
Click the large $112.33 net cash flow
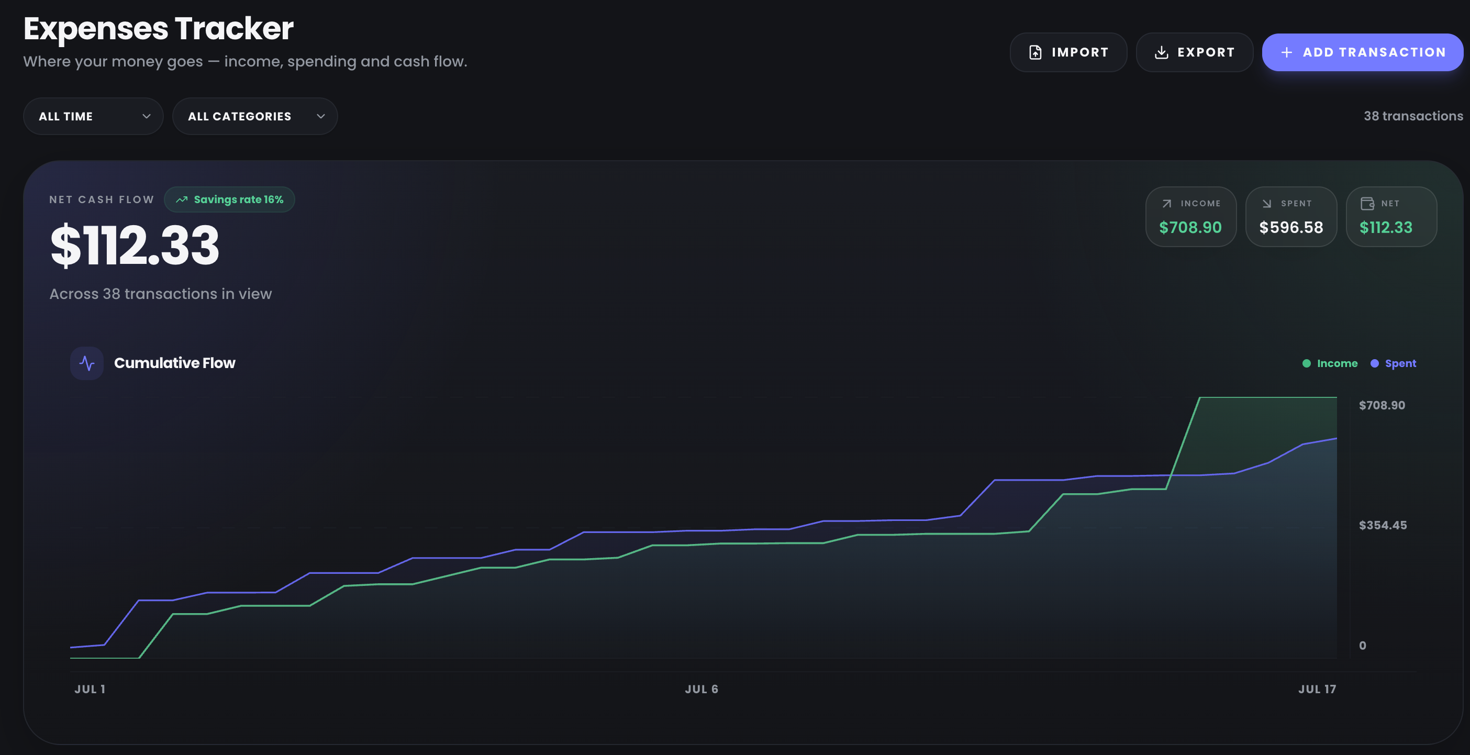tap(135, 246)
